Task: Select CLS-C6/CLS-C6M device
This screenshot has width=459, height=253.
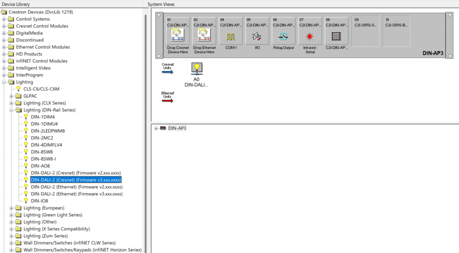Action: (x=41, y=89)
